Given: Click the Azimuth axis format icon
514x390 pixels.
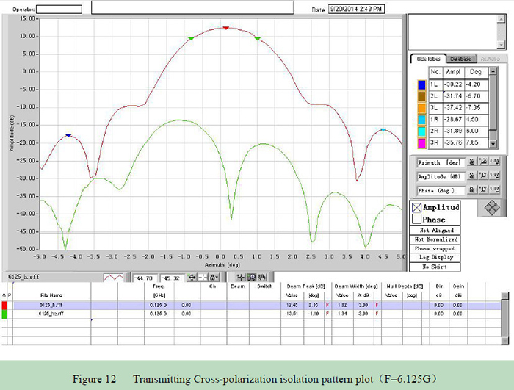Looking at the screenshot, I should (x=494, y=162).
